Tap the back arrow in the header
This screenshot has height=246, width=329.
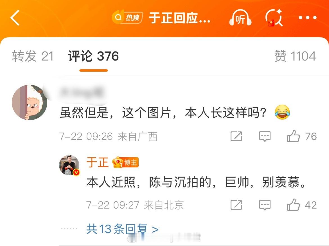coord(15,18)
